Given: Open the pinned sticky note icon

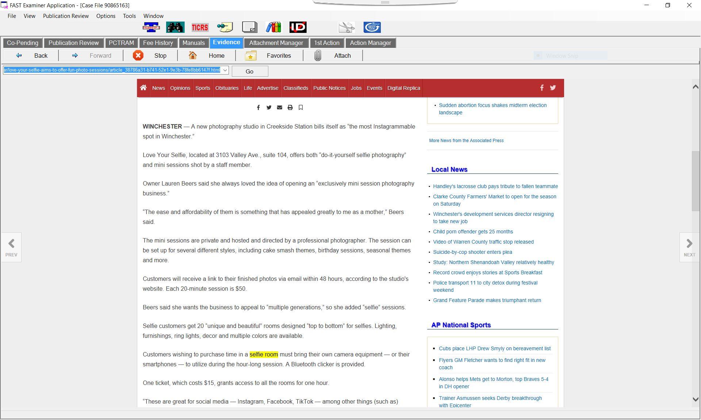Looking at the screenshot, I should (x=225, y=27).
